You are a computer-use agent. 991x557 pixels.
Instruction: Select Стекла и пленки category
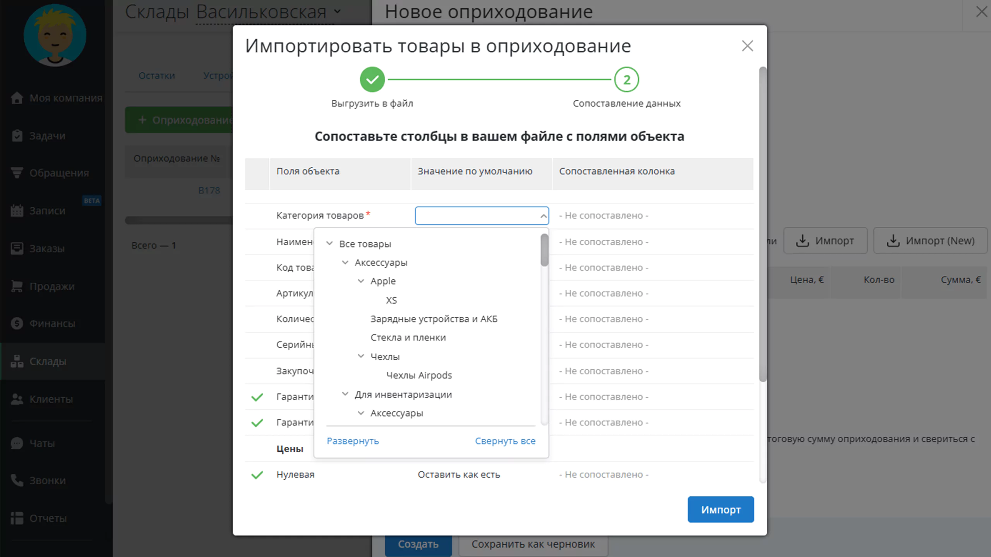[x=408, y=337]
